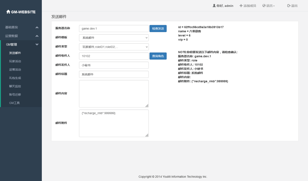
Task: Click the globe icon for 语言
Action: pyautogui.click(x=264, y=6)
